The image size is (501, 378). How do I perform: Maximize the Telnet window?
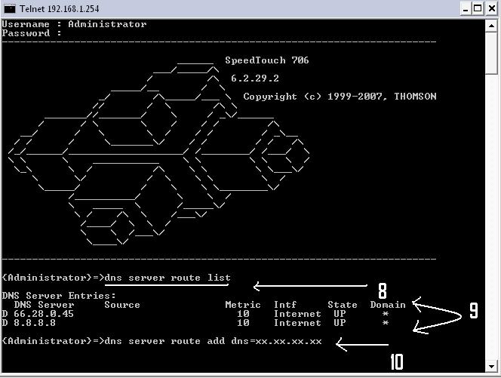[x=478, y=8]
